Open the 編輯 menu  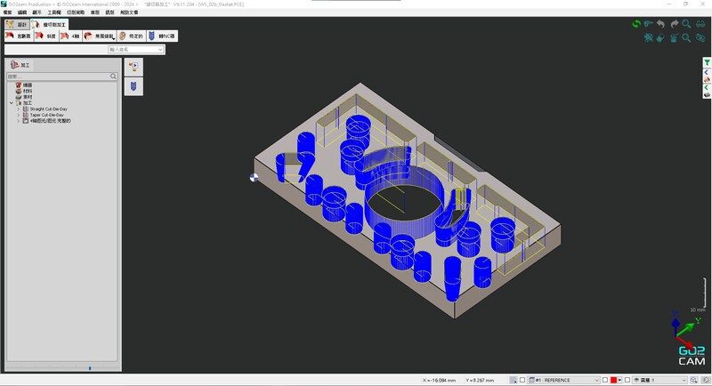click(x=22, y=12)
